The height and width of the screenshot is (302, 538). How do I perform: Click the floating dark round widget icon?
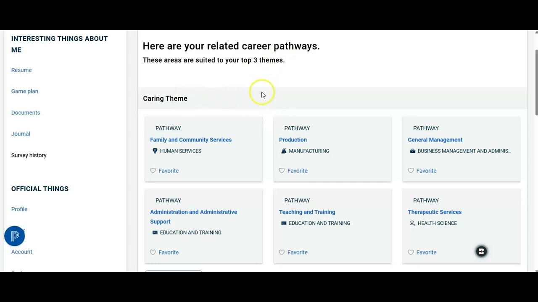pyautogui.click(x=481, y=251)
